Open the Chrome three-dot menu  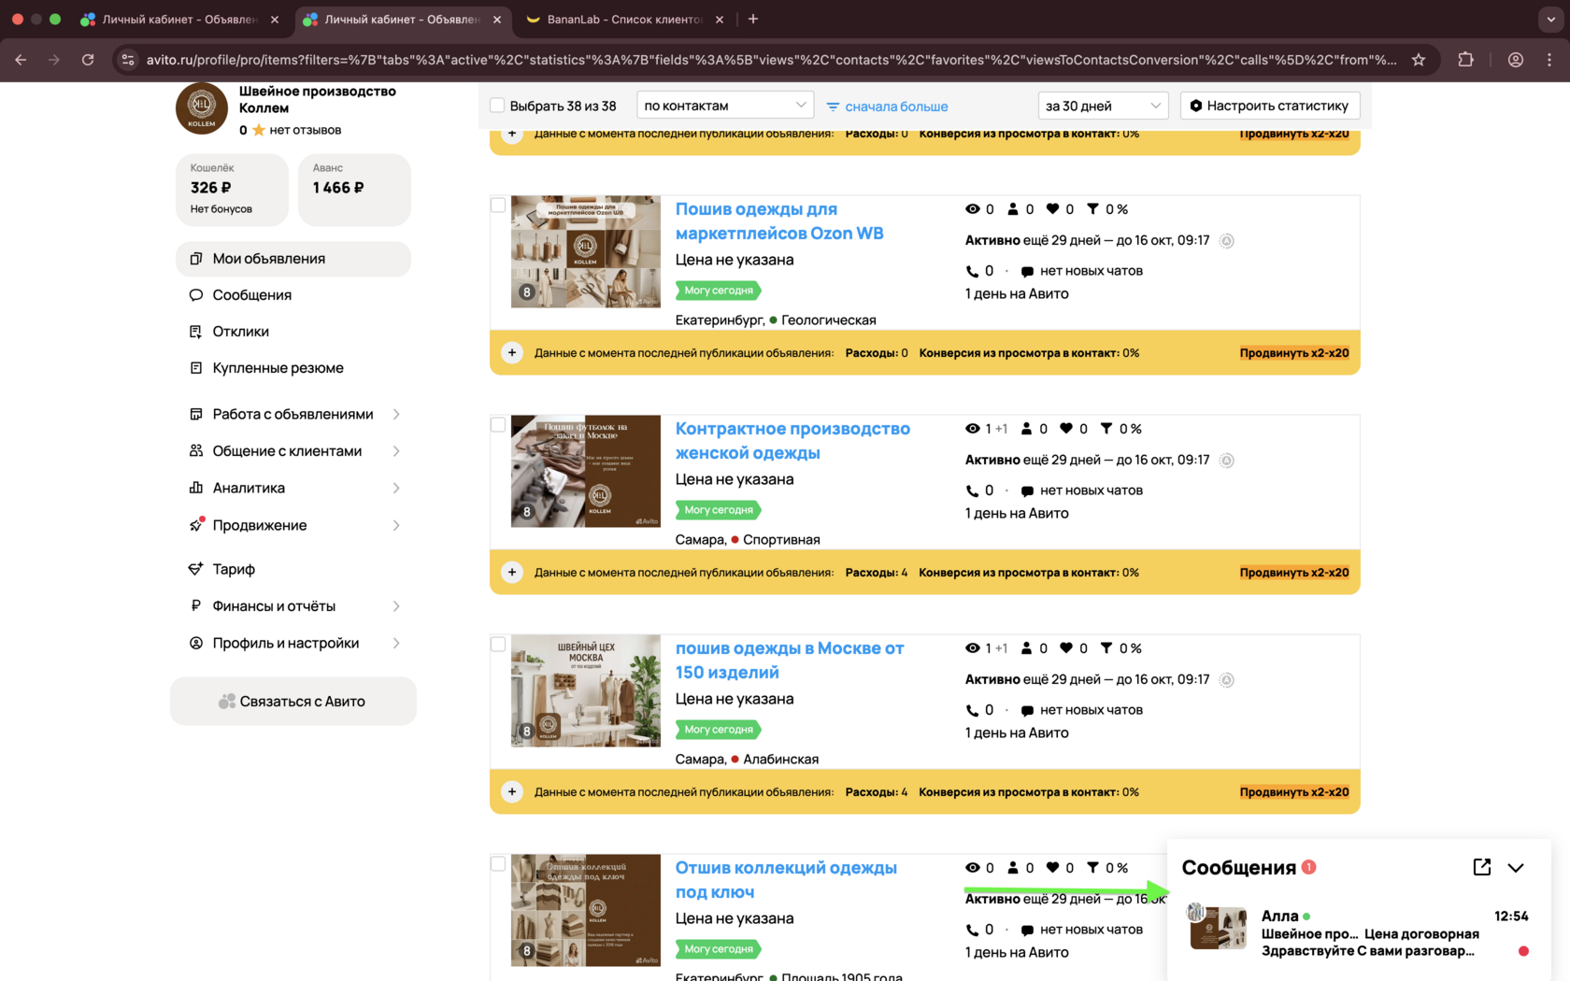coord(1549,60)
